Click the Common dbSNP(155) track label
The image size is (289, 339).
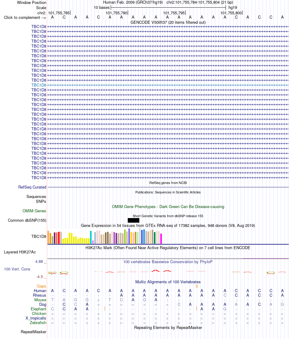[x=27, y=220]
